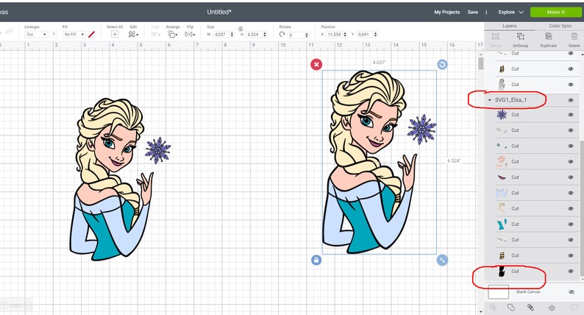584x315 pixels.
Task: Click the red delete handle on selected image
Action: (316, 65)
